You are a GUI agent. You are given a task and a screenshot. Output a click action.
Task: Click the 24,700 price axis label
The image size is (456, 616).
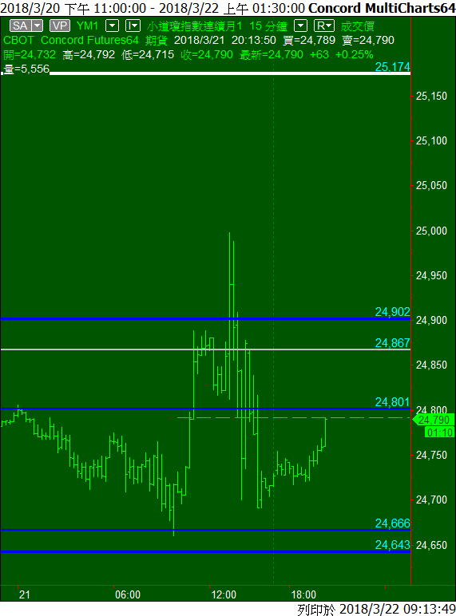[431, 500]
